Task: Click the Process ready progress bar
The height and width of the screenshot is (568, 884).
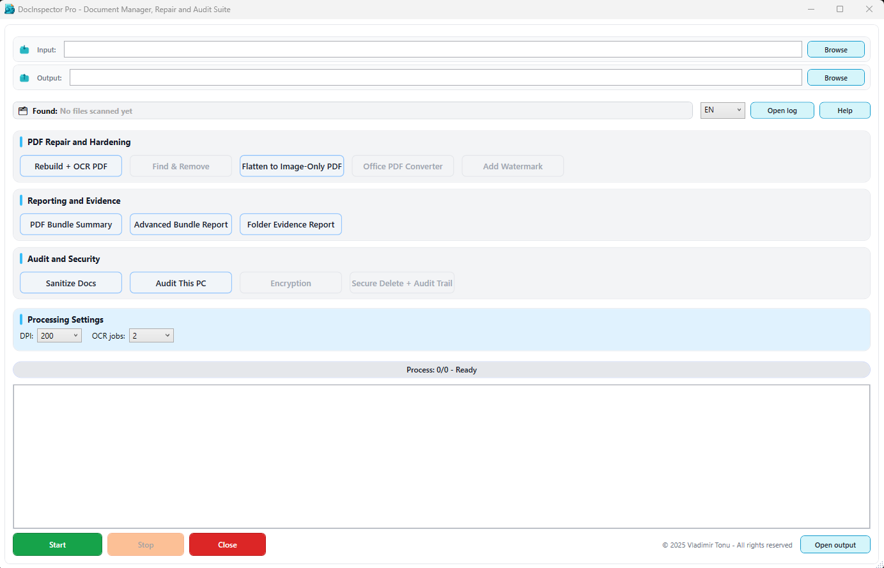Action: 442,369
